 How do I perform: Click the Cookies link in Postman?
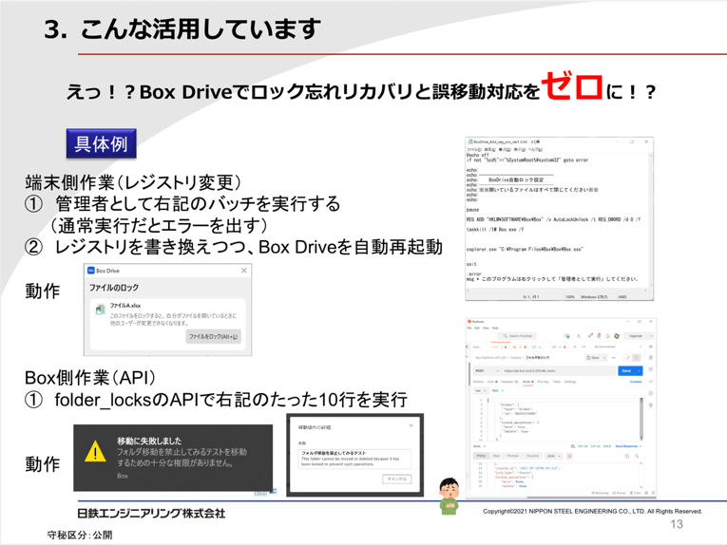tap(636, 382)
